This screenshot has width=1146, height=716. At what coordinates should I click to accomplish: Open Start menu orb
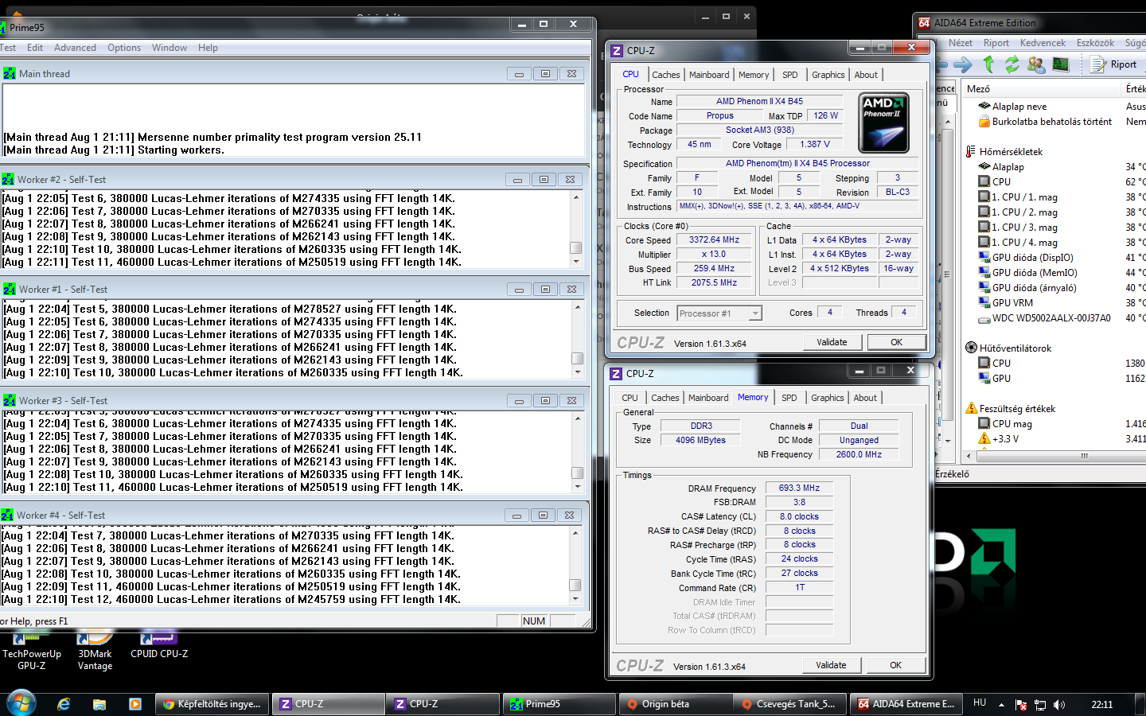click(21, 703)
